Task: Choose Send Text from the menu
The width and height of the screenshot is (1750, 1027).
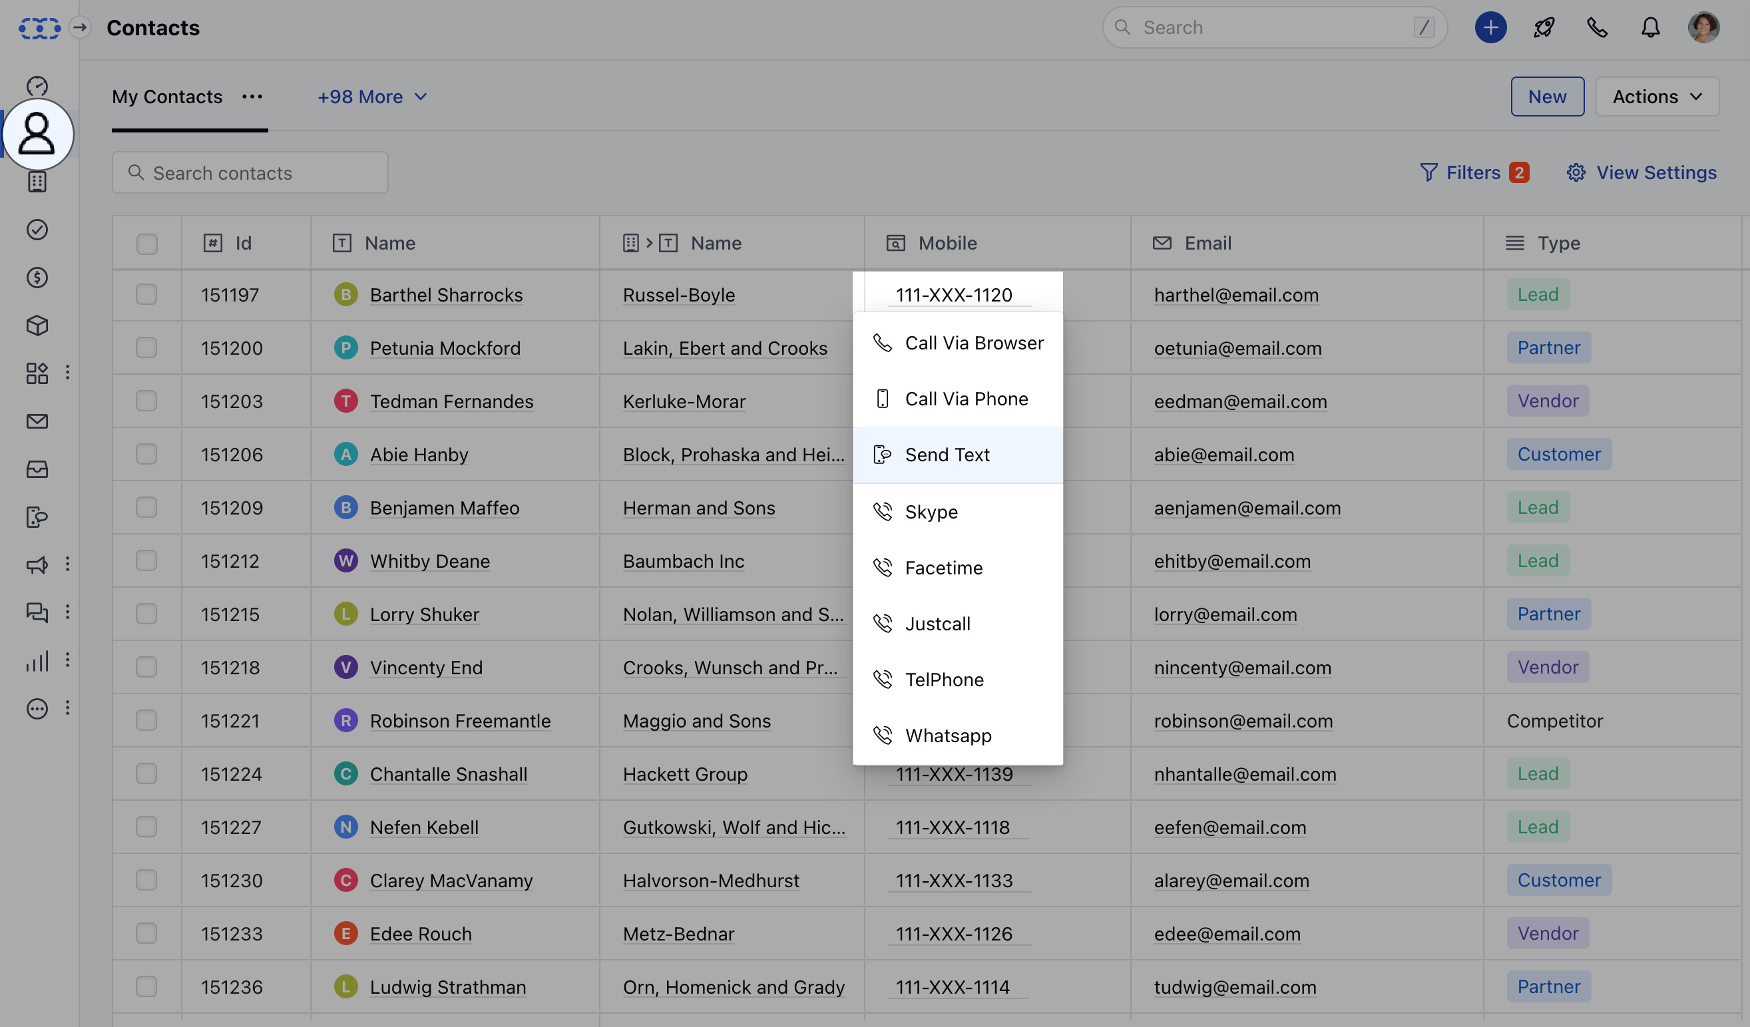Action: [x=947, y=455]
